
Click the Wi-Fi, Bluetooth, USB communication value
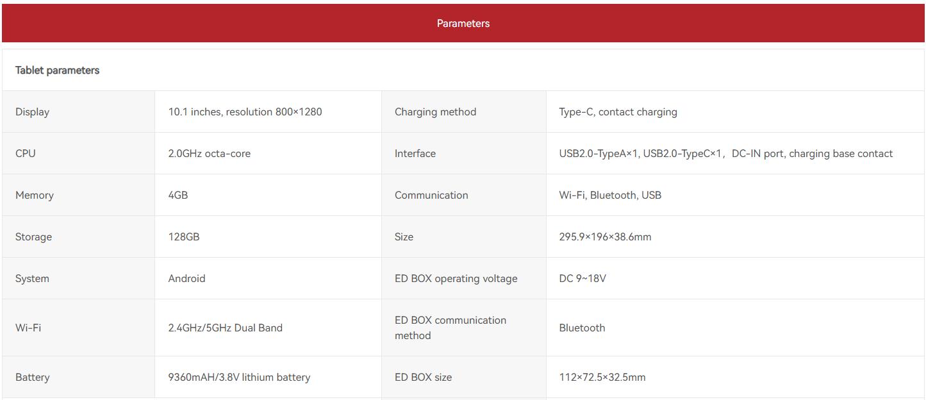point(610,196)
